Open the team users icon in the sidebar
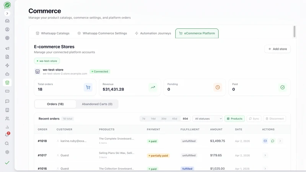Viewport: 306px width, 172px height. [x=7, y=118]
